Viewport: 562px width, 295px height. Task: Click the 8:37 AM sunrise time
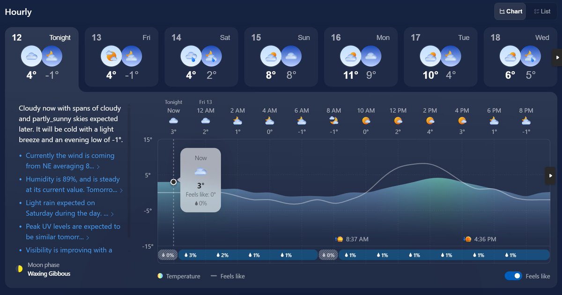(x=357, y=239)
